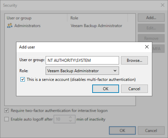Image resolution: width=168 pixels, height=138 pixels.
Task: Cancel the Add user dialog
Action: (x=134, y=89)
